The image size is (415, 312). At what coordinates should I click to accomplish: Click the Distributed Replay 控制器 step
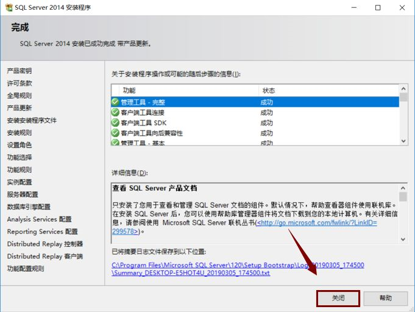pos(45,244)
